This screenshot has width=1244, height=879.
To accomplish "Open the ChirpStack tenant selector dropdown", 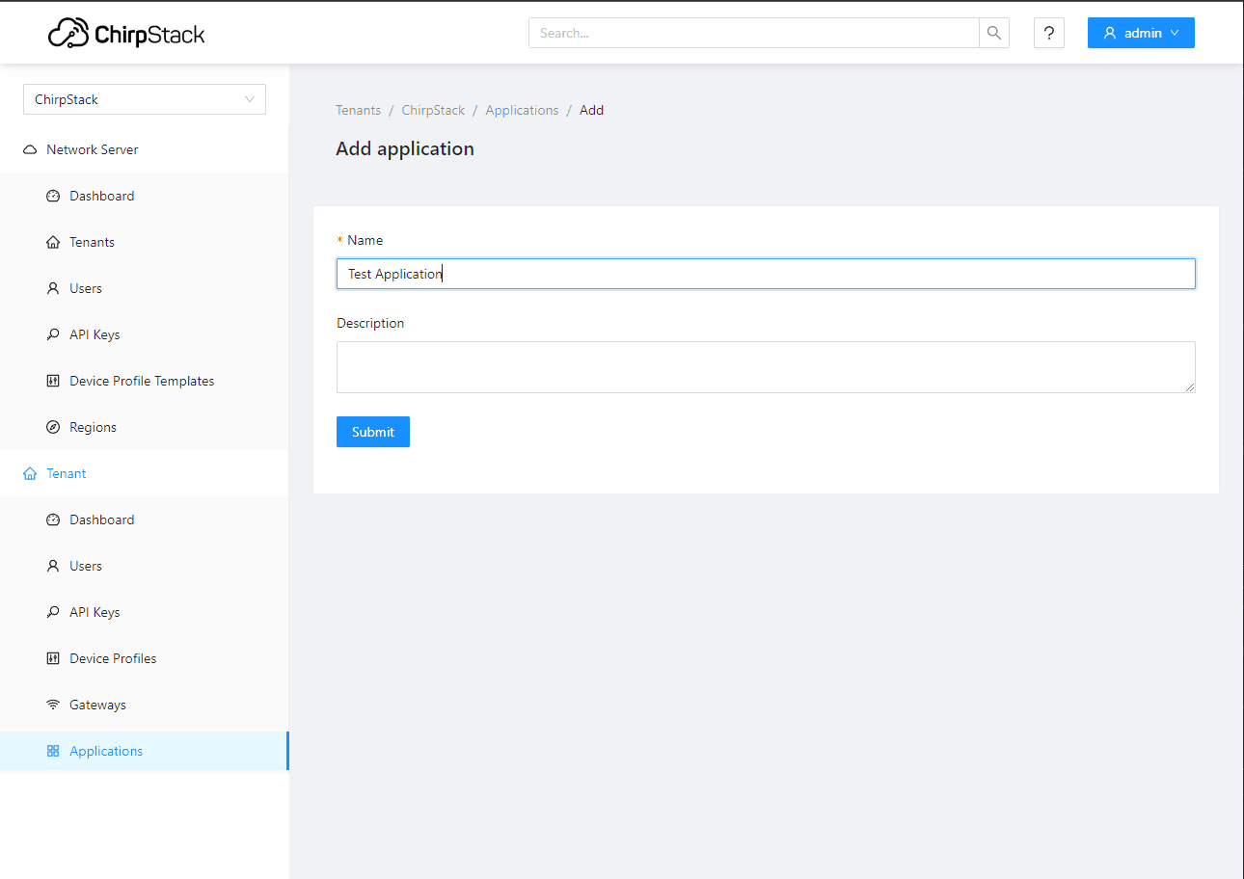I will (x=145, y=99).
